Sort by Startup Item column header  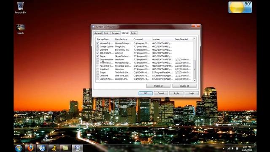(105, 39)
